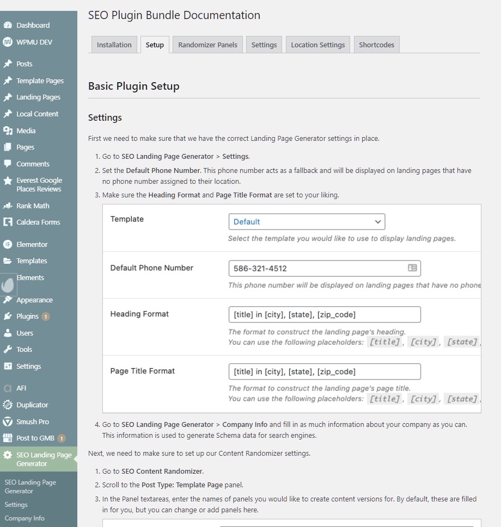Screen dimensions: 501x527
Task: Click the Appearance paintbrush icon
Action: click(x=8, y=300)
